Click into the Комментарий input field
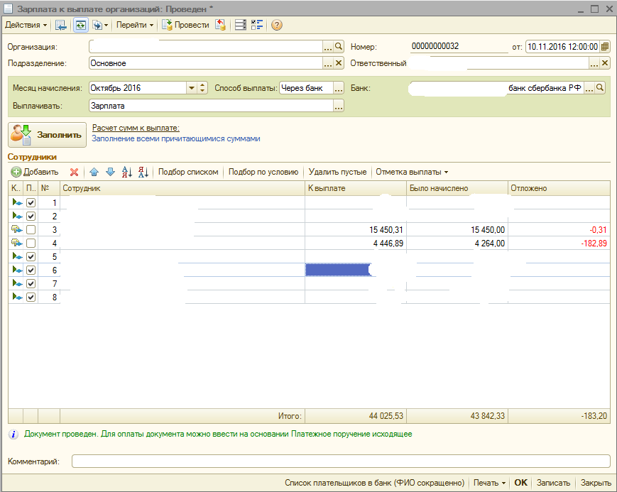The height and width of the screenshot is (492, 617). (x=341, y=461)
